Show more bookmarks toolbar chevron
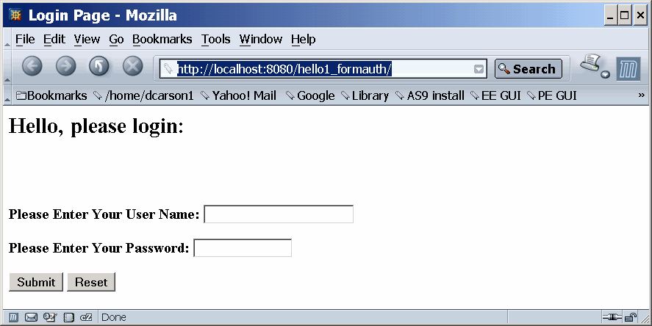652x326 pixels. (x=641, y=95)
